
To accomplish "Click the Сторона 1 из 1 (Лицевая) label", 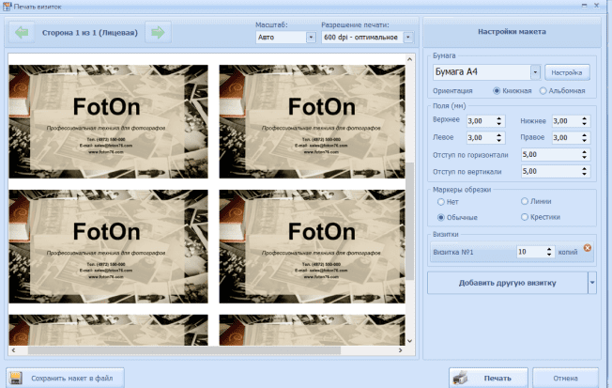I will pyautogui.click(x=90, y=33).
